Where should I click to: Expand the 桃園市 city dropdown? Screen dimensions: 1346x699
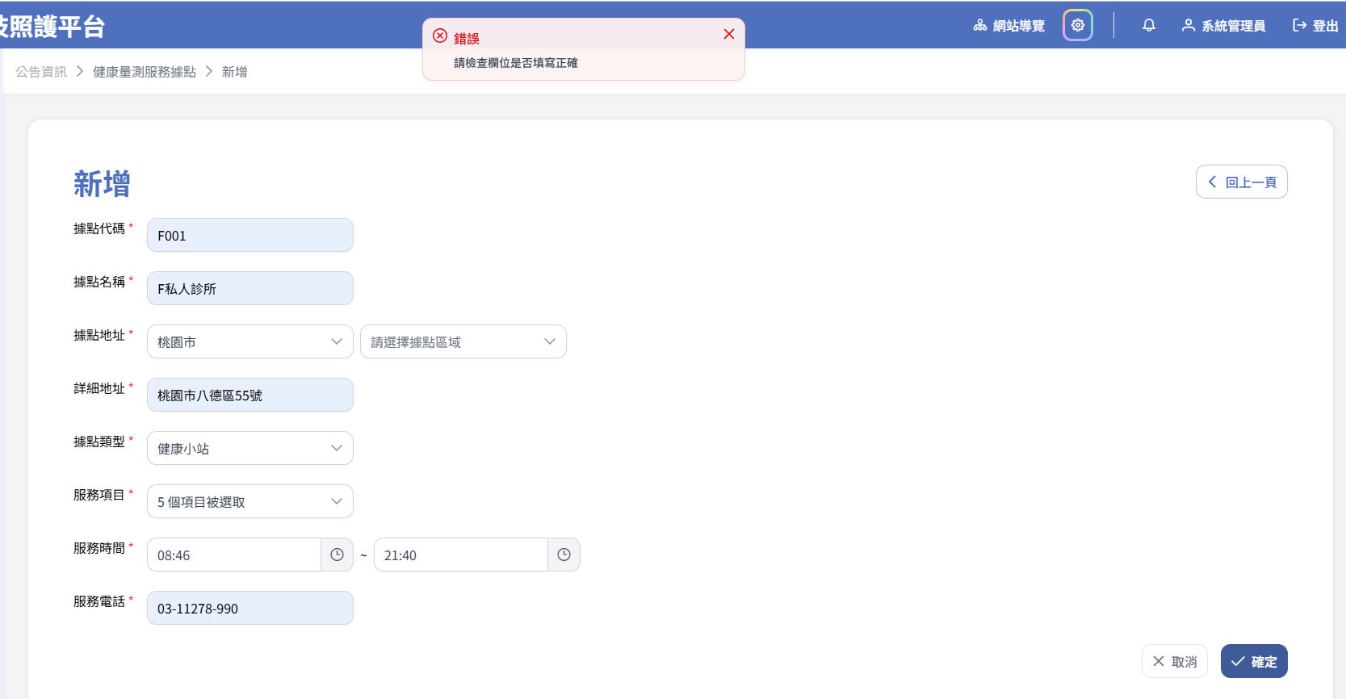tap(249, 341)
